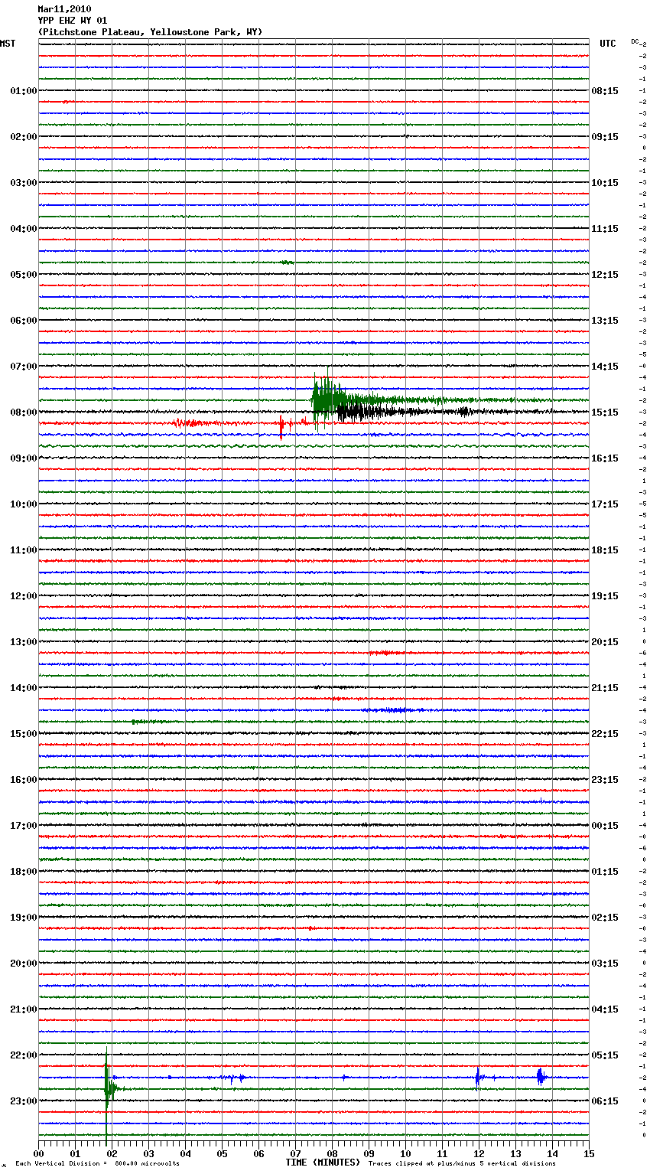Select the 21:00 MST time label
This screenshot has height=1174, width=650.
click(24, 1009)
